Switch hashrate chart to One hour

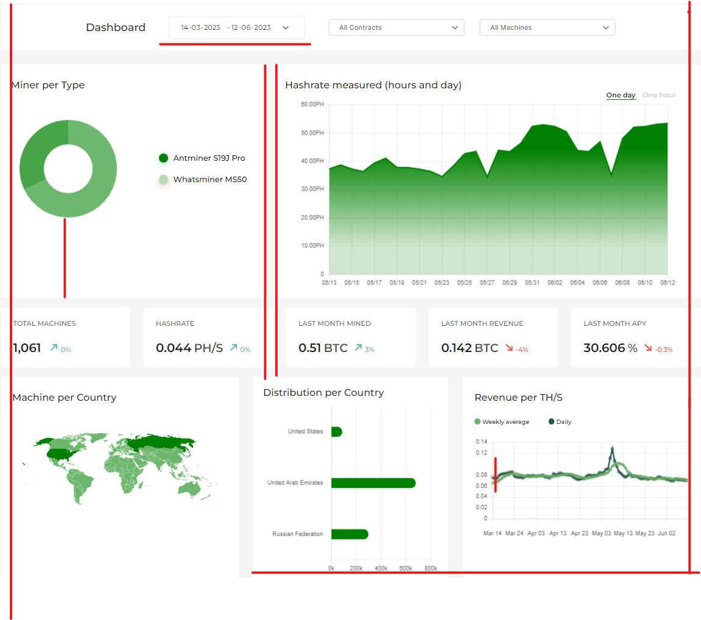click(x=659, y=95)
